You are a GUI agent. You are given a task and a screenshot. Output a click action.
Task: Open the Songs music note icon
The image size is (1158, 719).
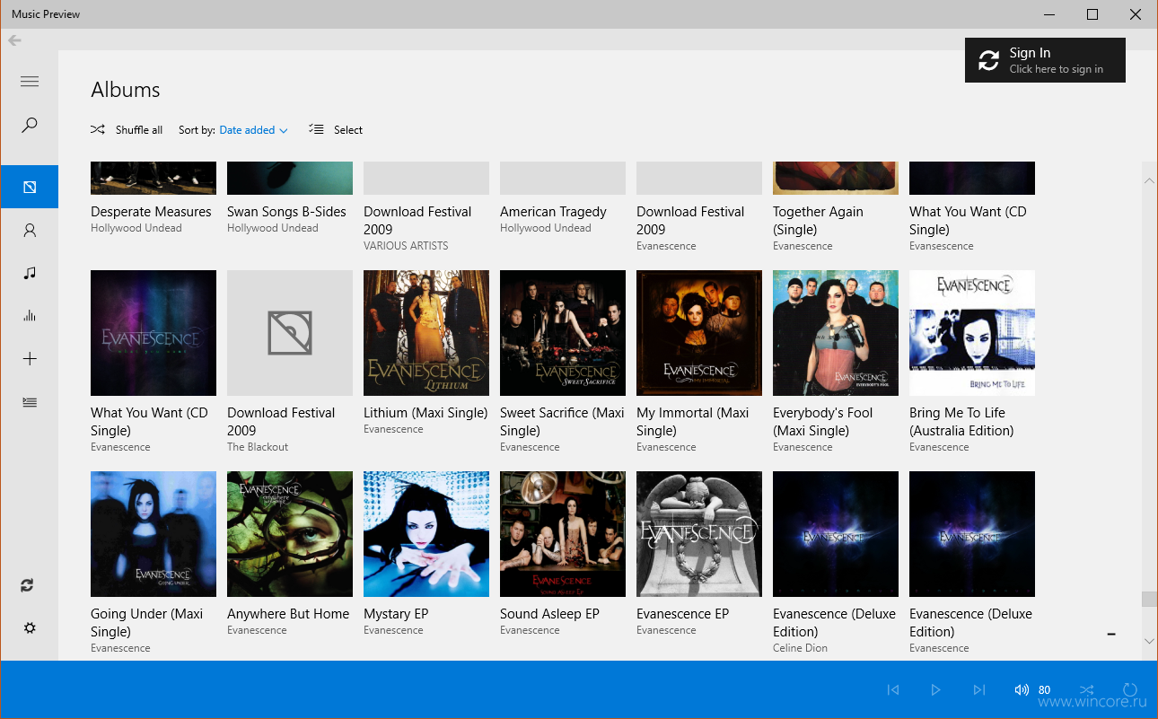[x=30, y=273]
